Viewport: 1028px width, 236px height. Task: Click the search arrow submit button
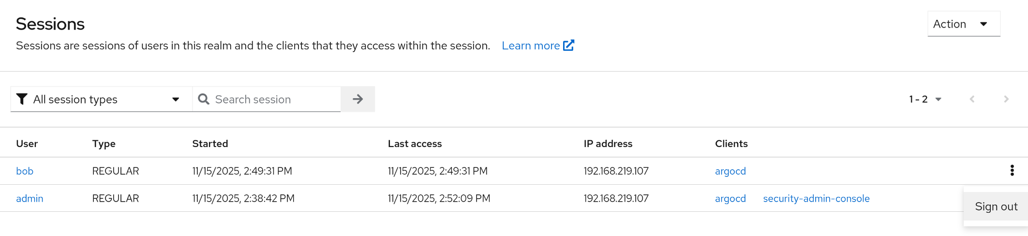pos(358,99)
